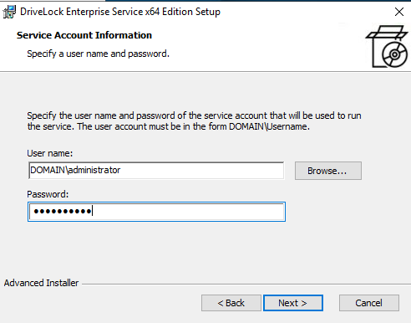Close the DriveLock setup window
Image resolution: width=411 pixels, height=323 pixels.
tap(399, 12)
